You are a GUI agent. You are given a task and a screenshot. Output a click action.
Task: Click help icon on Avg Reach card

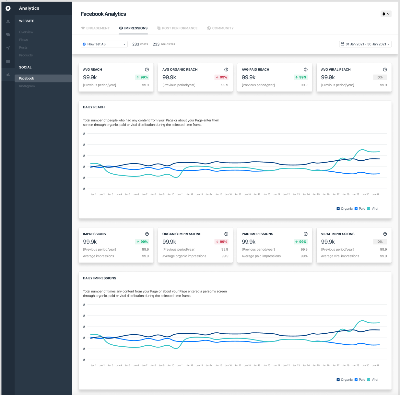click(147, 69)
